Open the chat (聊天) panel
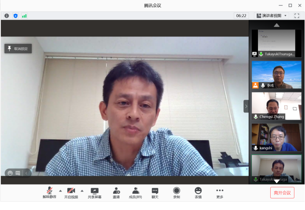Screen dimensions: 305x210 tap(155, 192)
